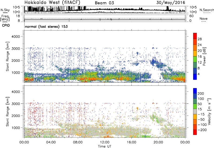Click the 'Nave' legend label
Viewport: 214px width, 148px height.
(203, 18)
